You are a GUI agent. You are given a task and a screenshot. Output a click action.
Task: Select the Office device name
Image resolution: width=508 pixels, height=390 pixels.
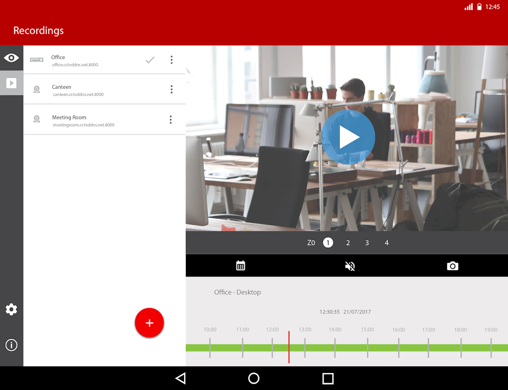point(58,58)
